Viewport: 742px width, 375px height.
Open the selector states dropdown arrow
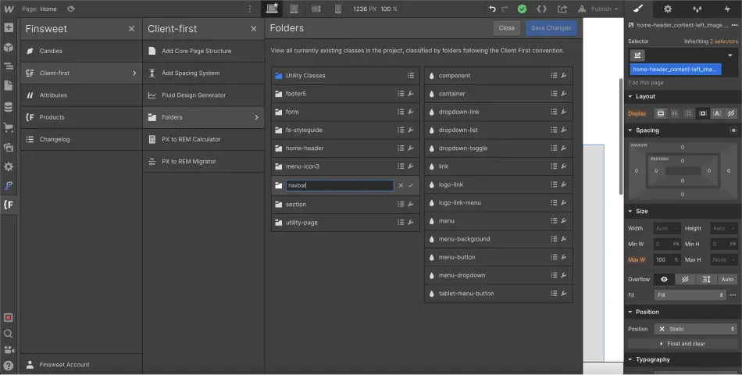tap(730, 55)
